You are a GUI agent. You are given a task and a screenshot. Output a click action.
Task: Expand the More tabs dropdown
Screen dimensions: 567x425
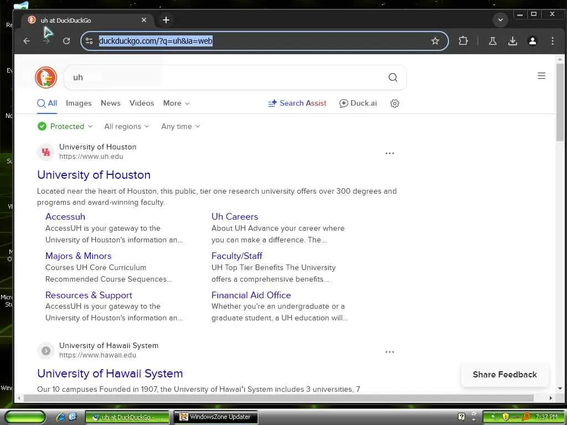pyautogui.click(x=176, y=103)
